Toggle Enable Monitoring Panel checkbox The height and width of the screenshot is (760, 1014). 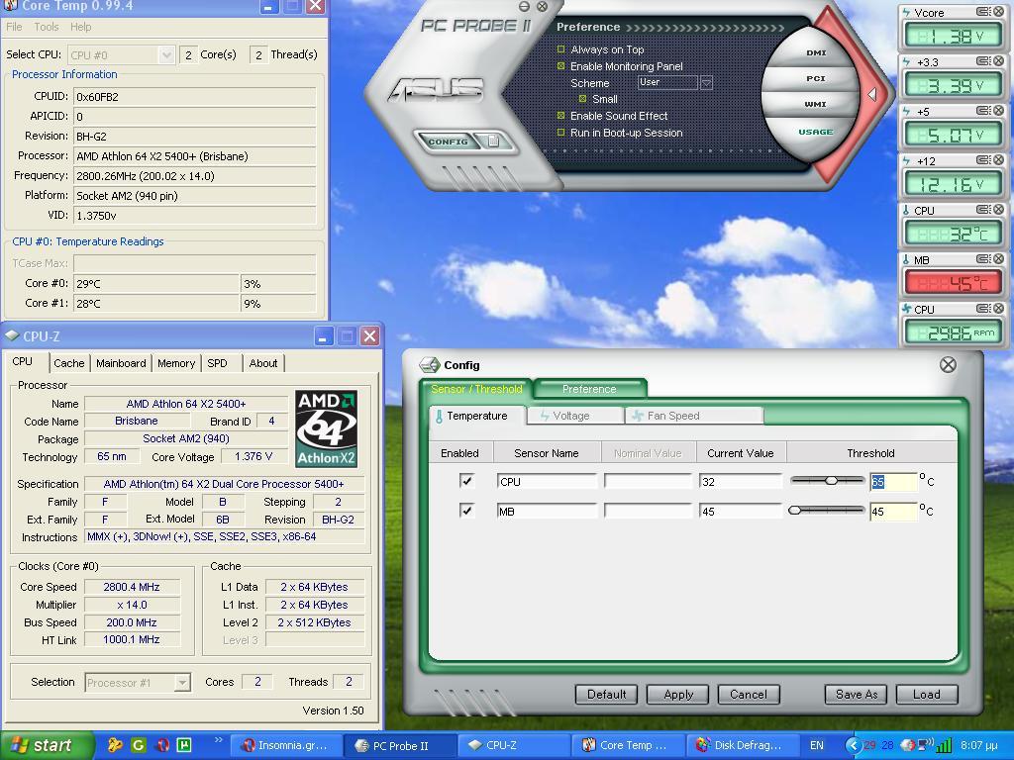(x=560, y=66)
